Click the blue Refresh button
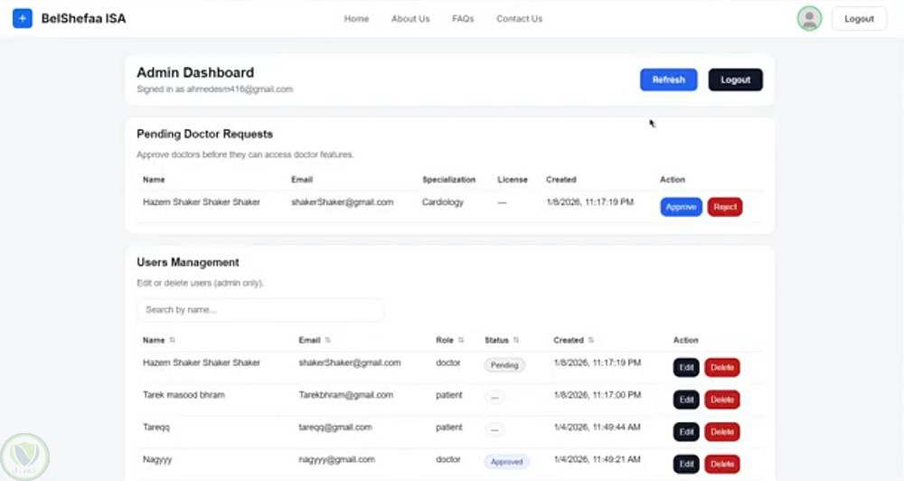The width and height of the screenshot is (904, 481). point(668,80)
